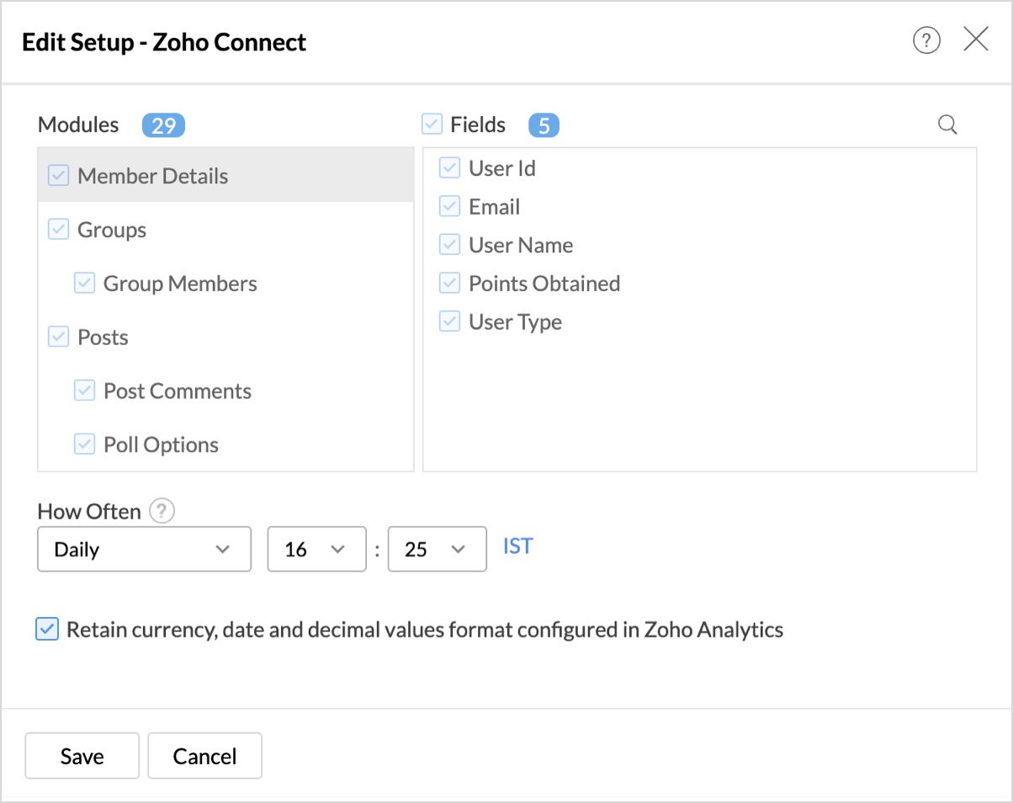Open the Daily frequency dropdown
The height and width of the screenshot is (803, 1013).
144,550
